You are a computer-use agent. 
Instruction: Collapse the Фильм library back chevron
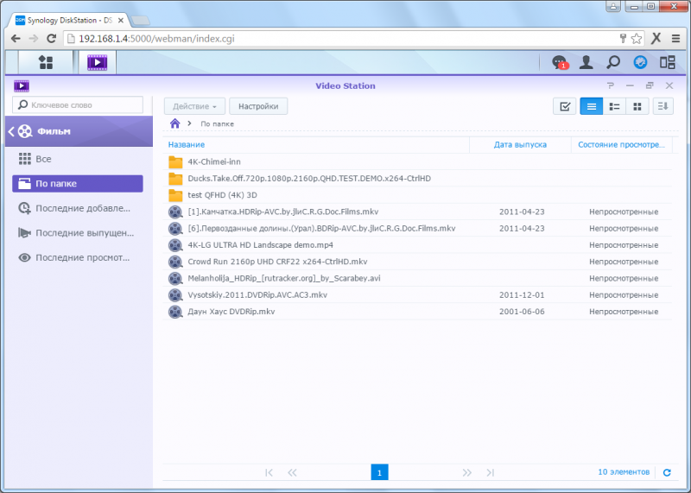(x=11, y=131)
